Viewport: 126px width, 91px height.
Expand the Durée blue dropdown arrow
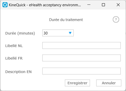click(70, 33)
